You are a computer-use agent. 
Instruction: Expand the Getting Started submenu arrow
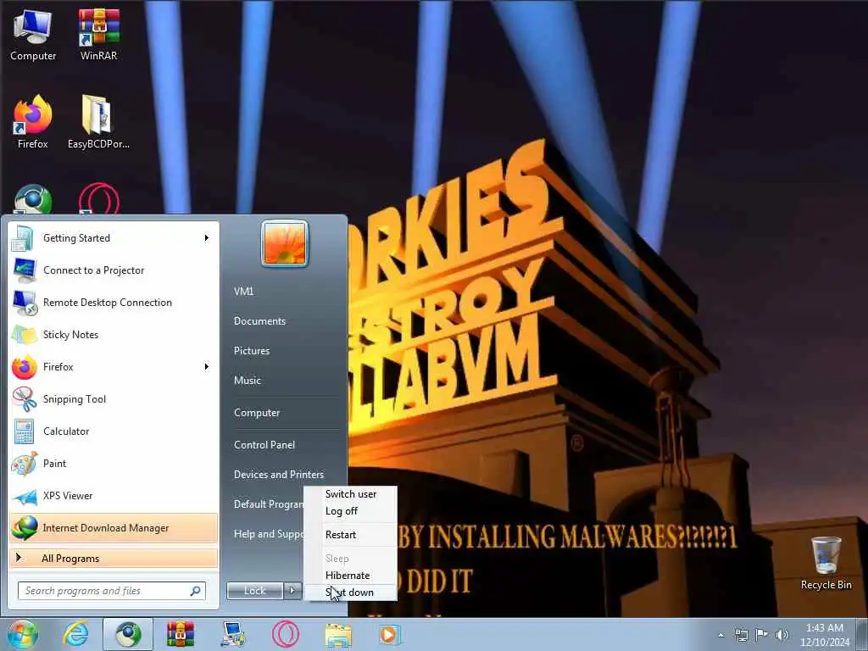[x=207, y=238]
